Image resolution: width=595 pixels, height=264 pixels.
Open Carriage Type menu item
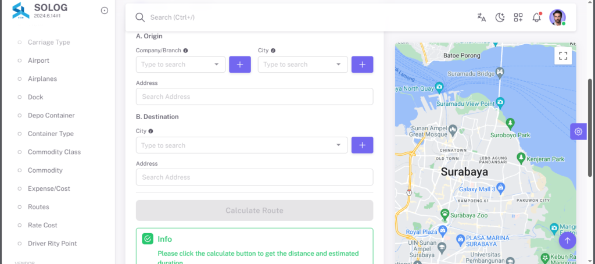[49, 42]
